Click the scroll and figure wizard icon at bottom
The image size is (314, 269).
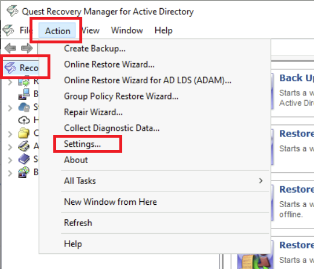click(x=255, y=261)
